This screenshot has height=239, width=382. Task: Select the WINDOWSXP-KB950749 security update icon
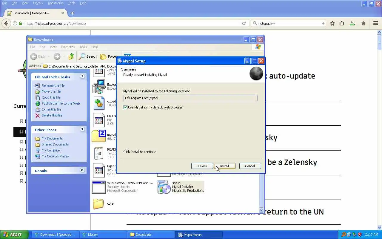click(x=99, y=187)
